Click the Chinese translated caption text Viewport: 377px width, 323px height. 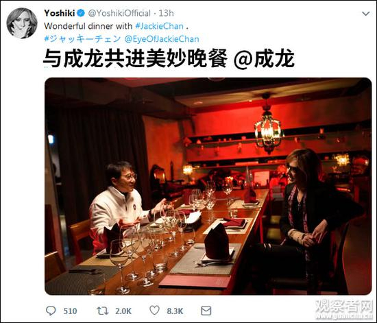(x=169, y=58)
